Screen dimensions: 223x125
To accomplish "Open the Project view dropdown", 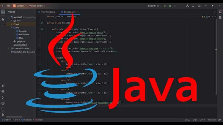I will tap(12, 12).
